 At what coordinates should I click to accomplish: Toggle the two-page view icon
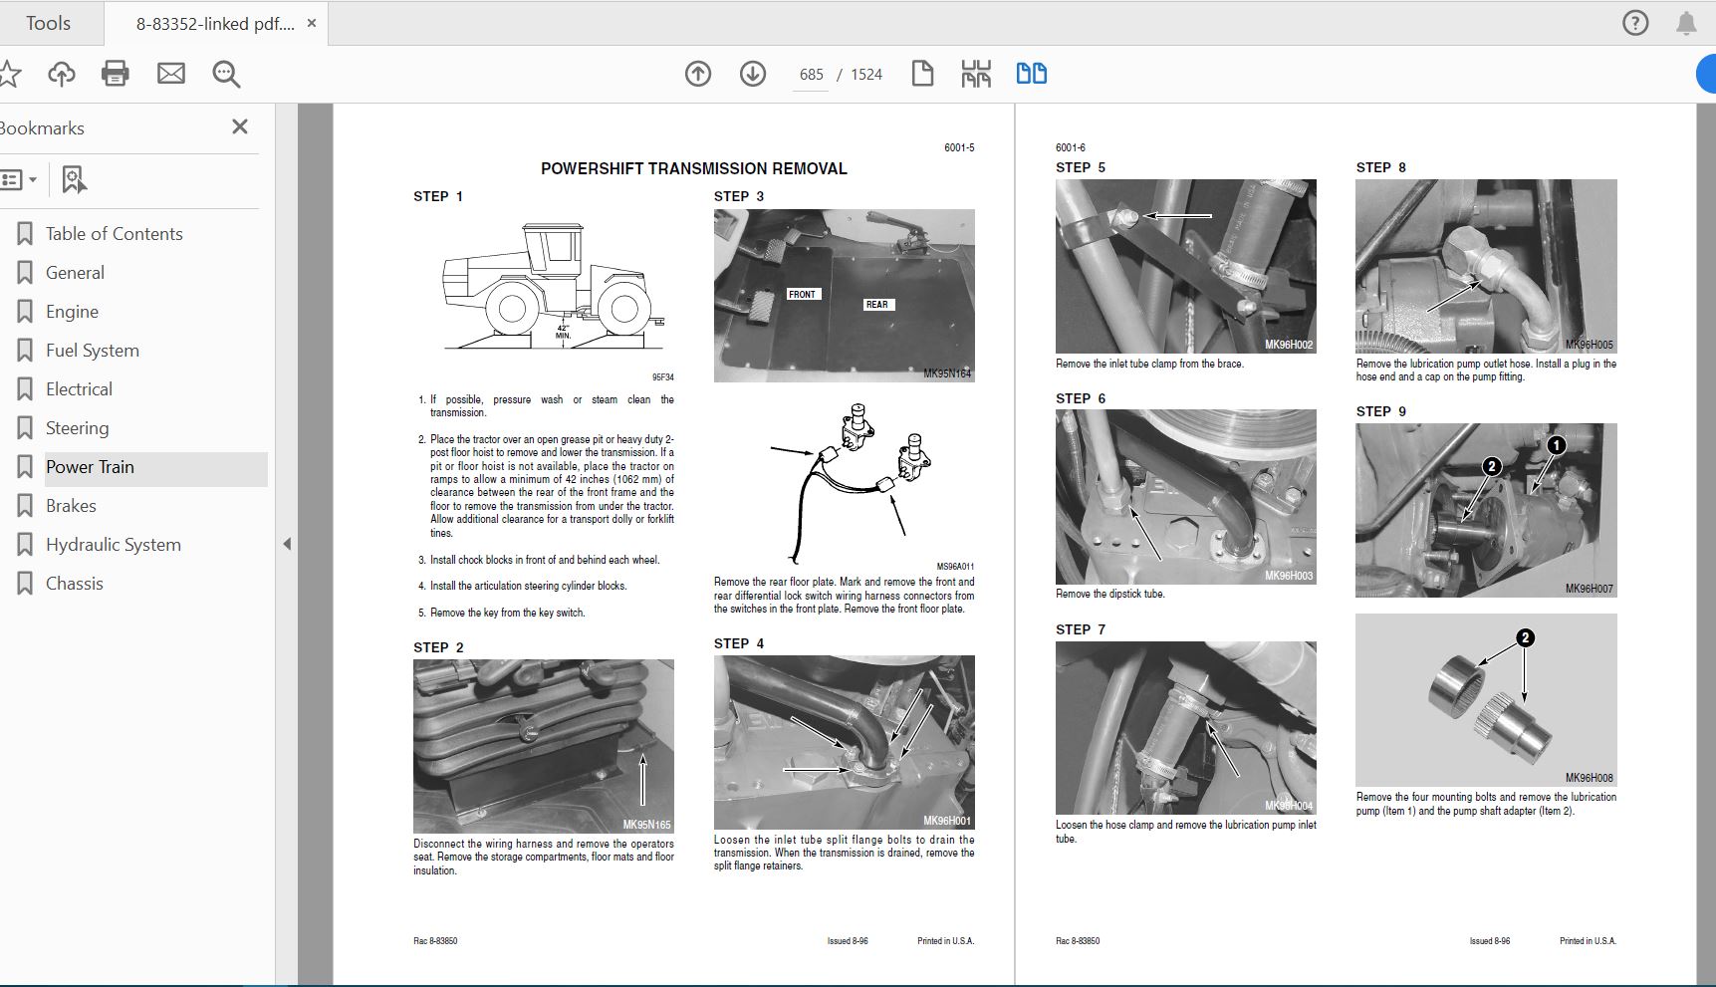coord(1032,74)
